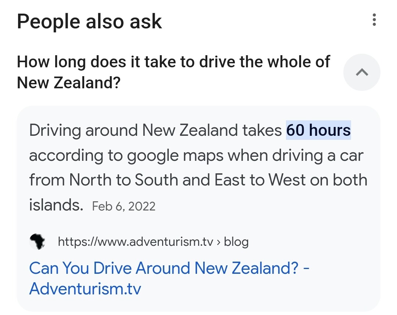Click the https://www.adventurism.tv URL text

[135, 241]
